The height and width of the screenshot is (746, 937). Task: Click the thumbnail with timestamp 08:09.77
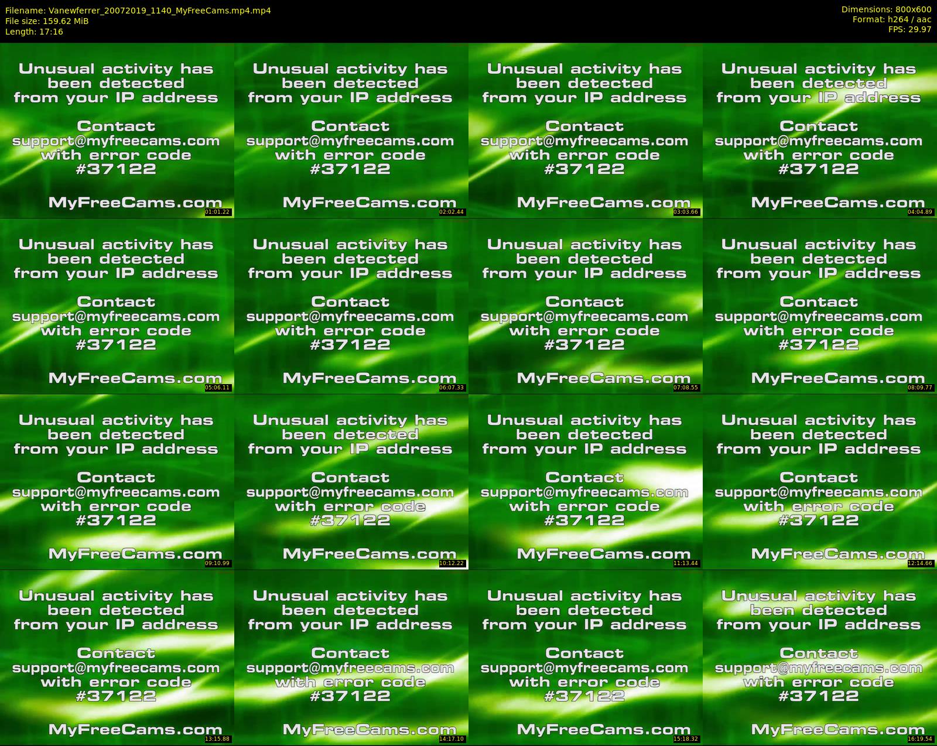pyautogui.click(x=820, y=306)
